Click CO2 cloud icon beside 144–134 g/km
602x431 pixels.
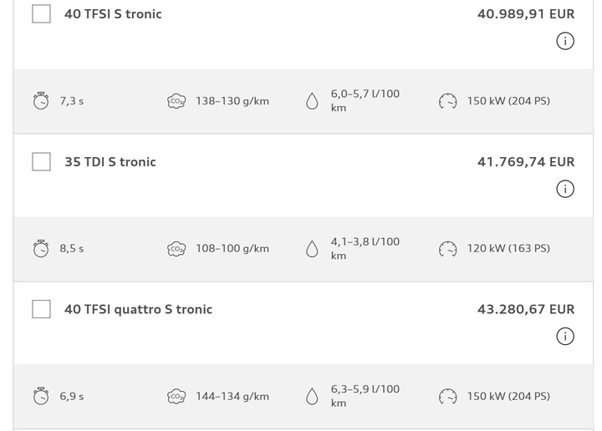click(176, 397)
